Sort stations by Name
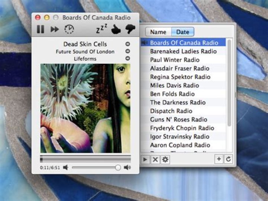Screen dimensions: 268x201 coord(158,32)
